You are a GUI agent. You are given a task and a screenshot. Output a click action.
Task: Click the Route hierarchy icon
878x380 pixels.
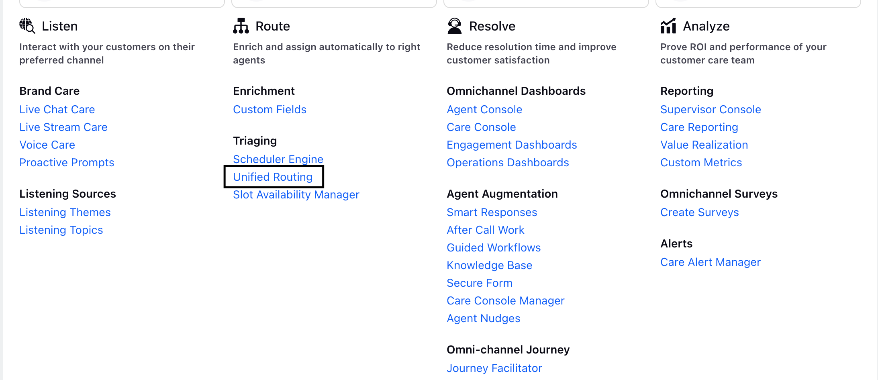(x=241, y=26)
